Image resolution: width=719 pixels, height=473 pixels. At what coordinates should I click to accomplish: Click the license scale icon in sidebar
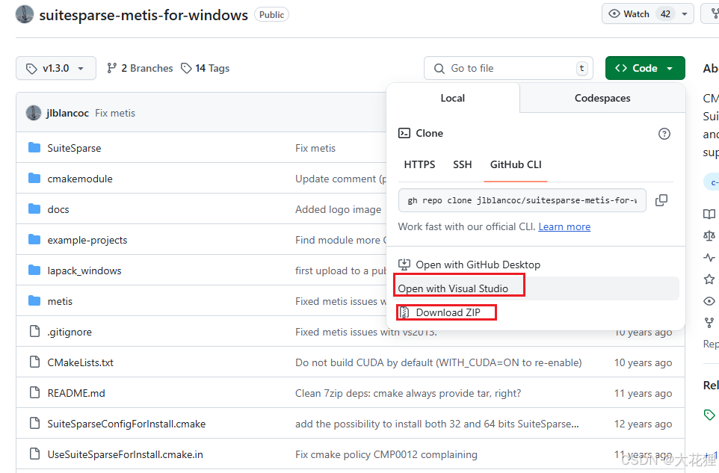tap(709, 235)
